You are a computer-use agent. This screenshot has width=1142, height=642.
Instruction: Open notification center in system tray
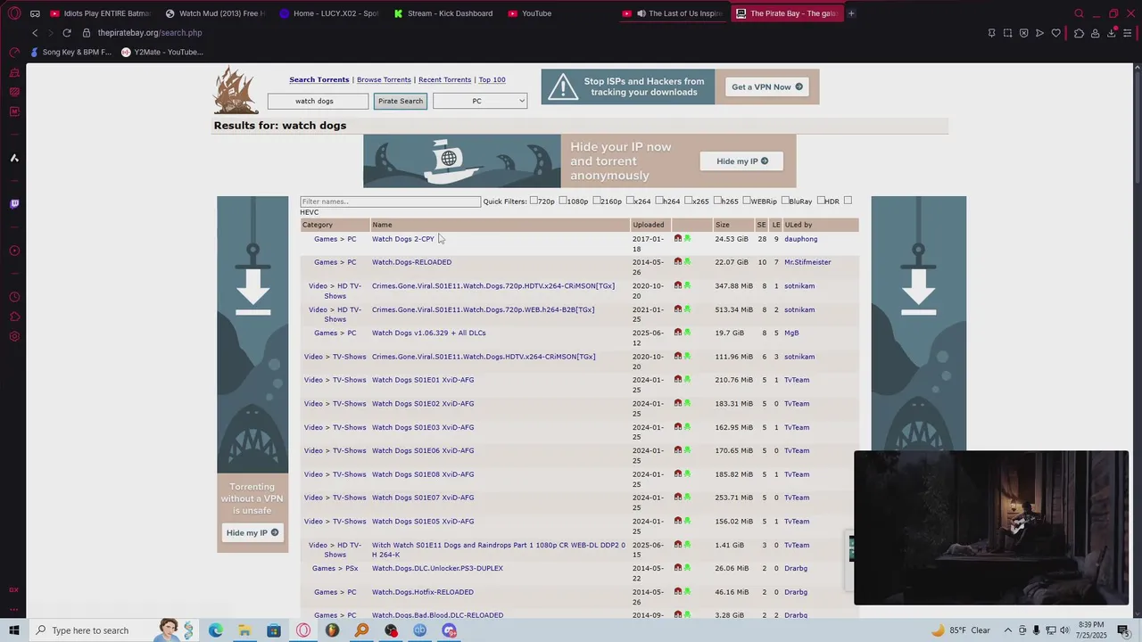pyautogui.click(x=1123, y=630)
